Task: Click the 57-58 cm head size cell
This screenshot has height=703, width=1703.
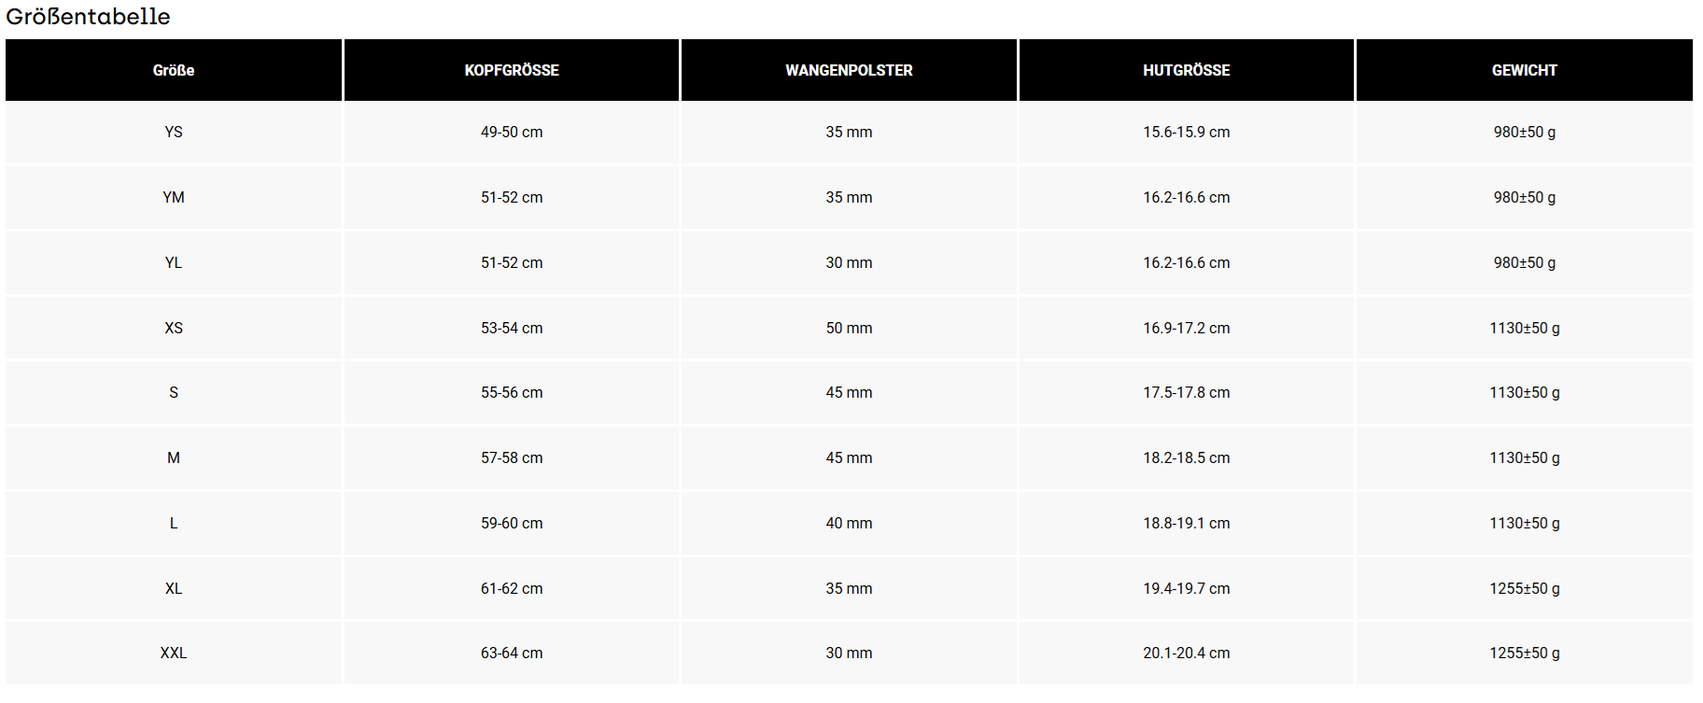Action: (x=512, y=457)
